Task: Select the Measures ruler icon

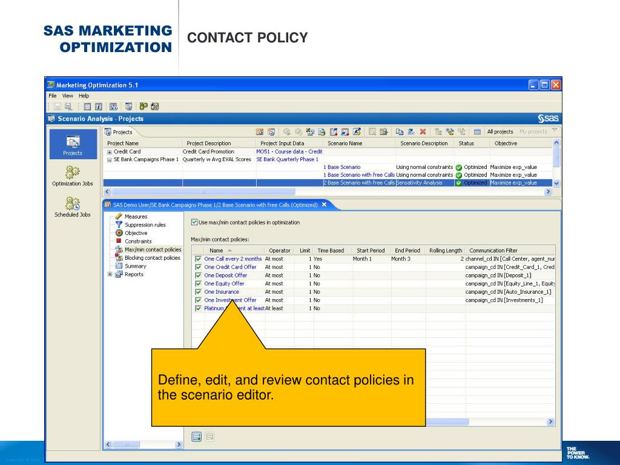Action: point(119,216)
